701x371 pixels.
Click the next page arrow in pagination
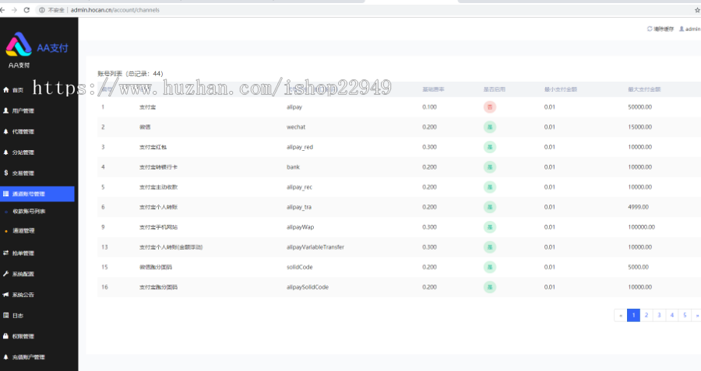(x=696, y=315)
